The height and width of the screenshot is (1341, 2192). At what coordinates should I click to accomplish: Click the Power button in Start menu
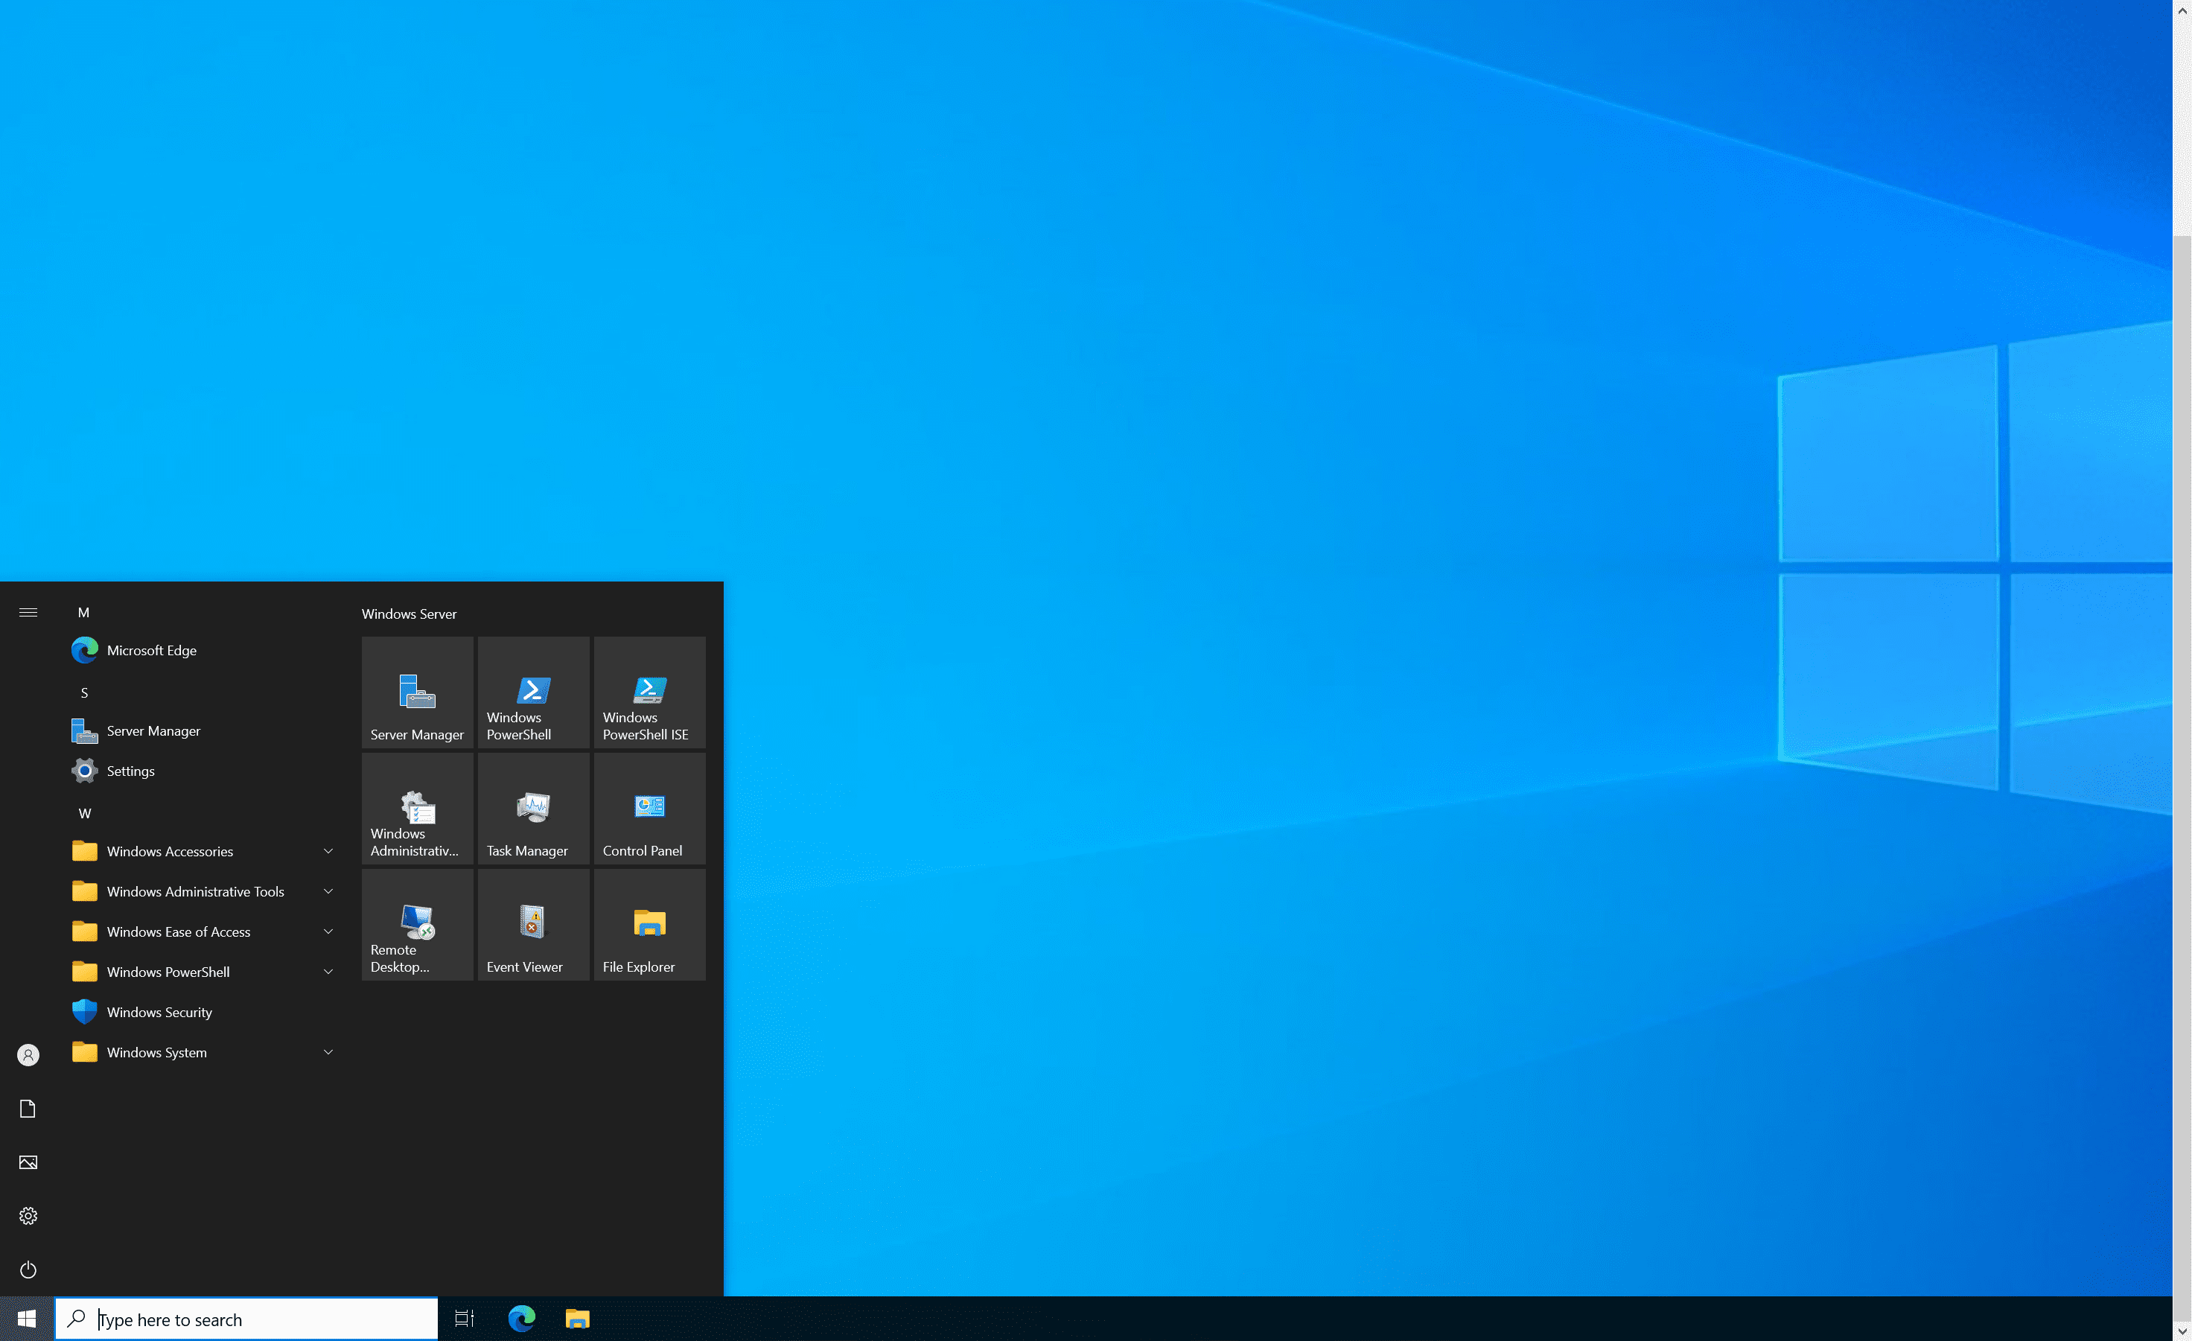coord(28,1269)
